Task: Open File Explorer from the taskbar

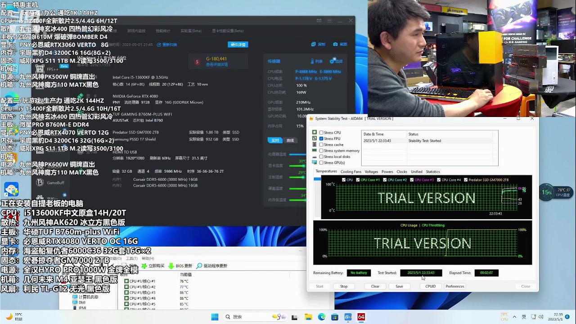Action: click(308, 317)
